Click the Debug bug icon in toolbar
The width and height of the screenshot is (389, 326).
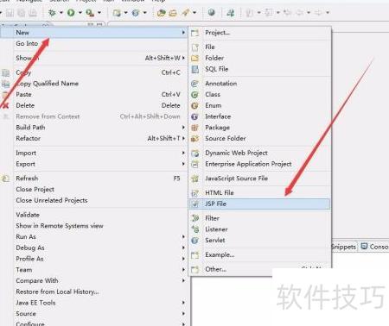coord(52,13)
